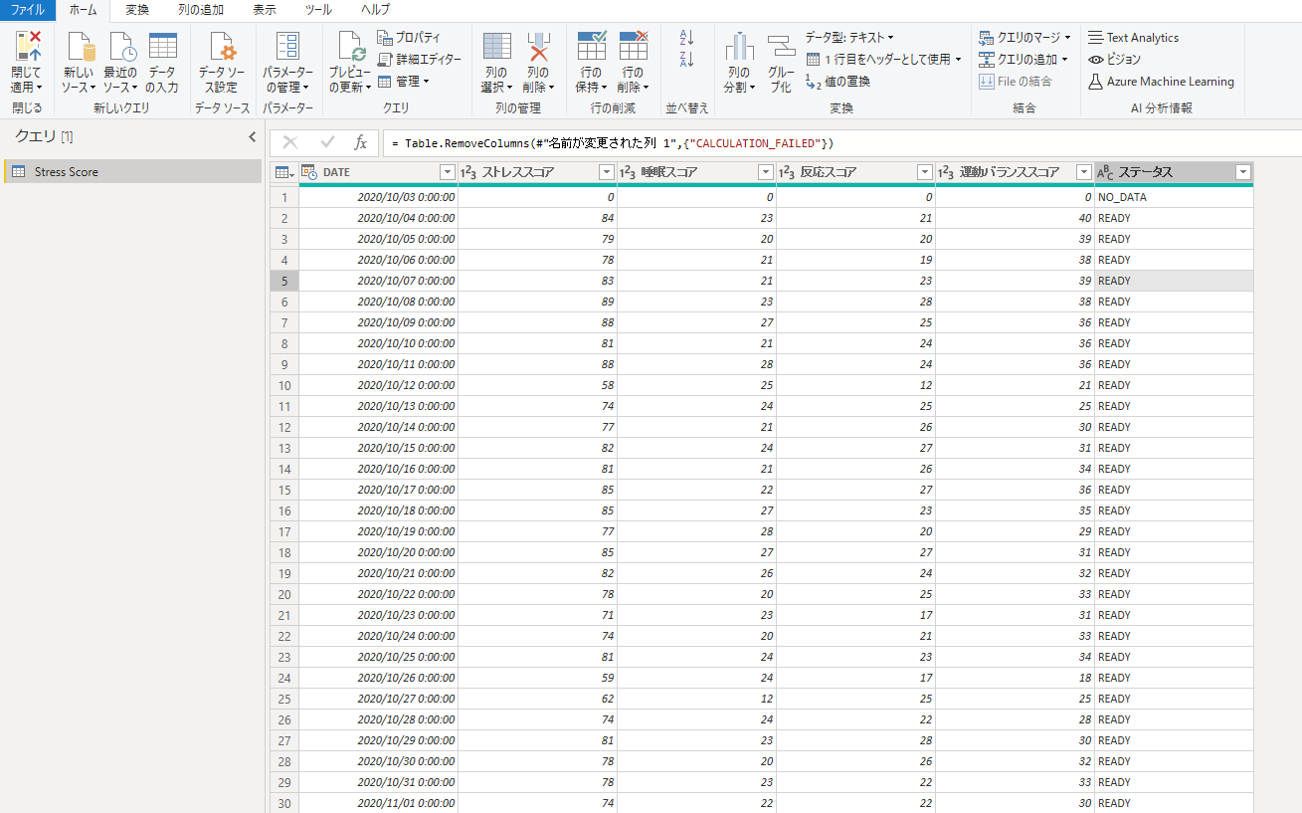Open the 運動バランススコア column filter dropdown

tap(1083, 172)
